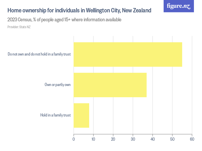This screenshot has width=202, height=151.
Task: Click the chart title about Wellington City home ownership
Action: click(x=79, y=11)
